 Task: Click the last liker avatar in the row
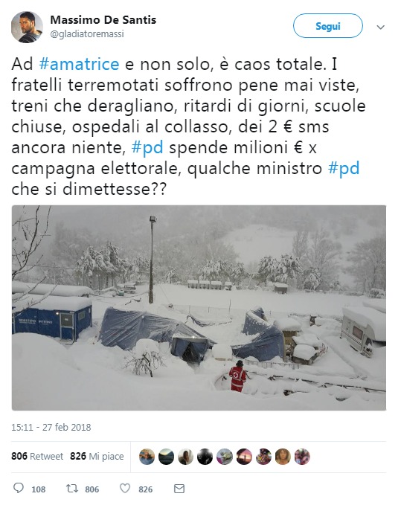click(x=302, y=457)
